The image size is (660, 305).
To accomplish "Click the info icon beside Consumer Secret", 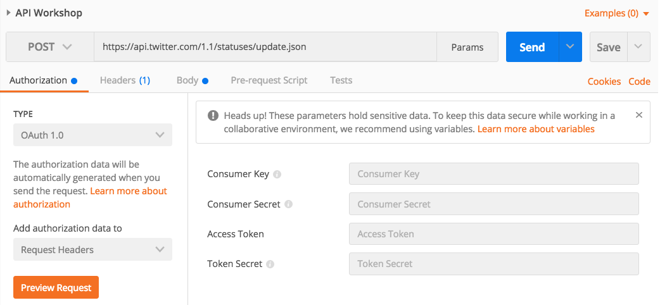I will click(289, 204).
